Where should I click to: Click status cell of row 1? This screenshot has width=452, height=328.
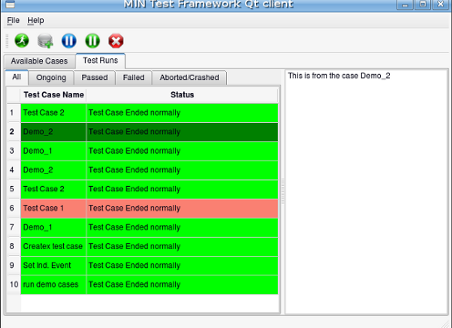tap(182, 113)
